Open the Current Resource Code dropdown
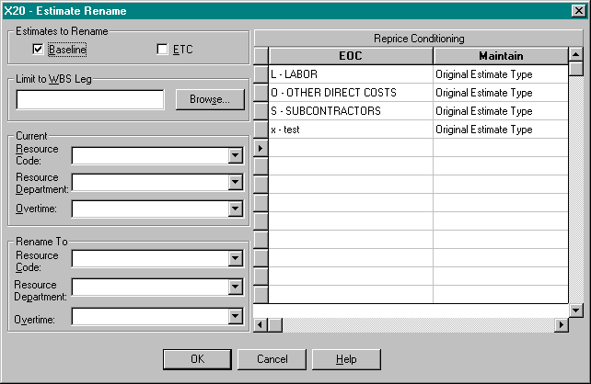 (x=235, y=155)
